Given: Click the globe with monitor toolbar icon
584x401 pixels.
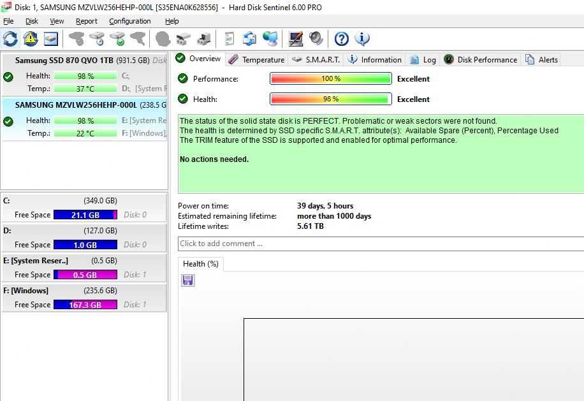Looking at the screenshot, I should tap(270, 39).
